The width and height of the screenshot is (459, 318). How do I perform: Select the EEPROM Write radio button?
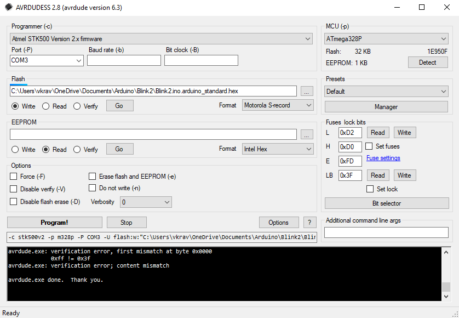[x=15, y=150]
